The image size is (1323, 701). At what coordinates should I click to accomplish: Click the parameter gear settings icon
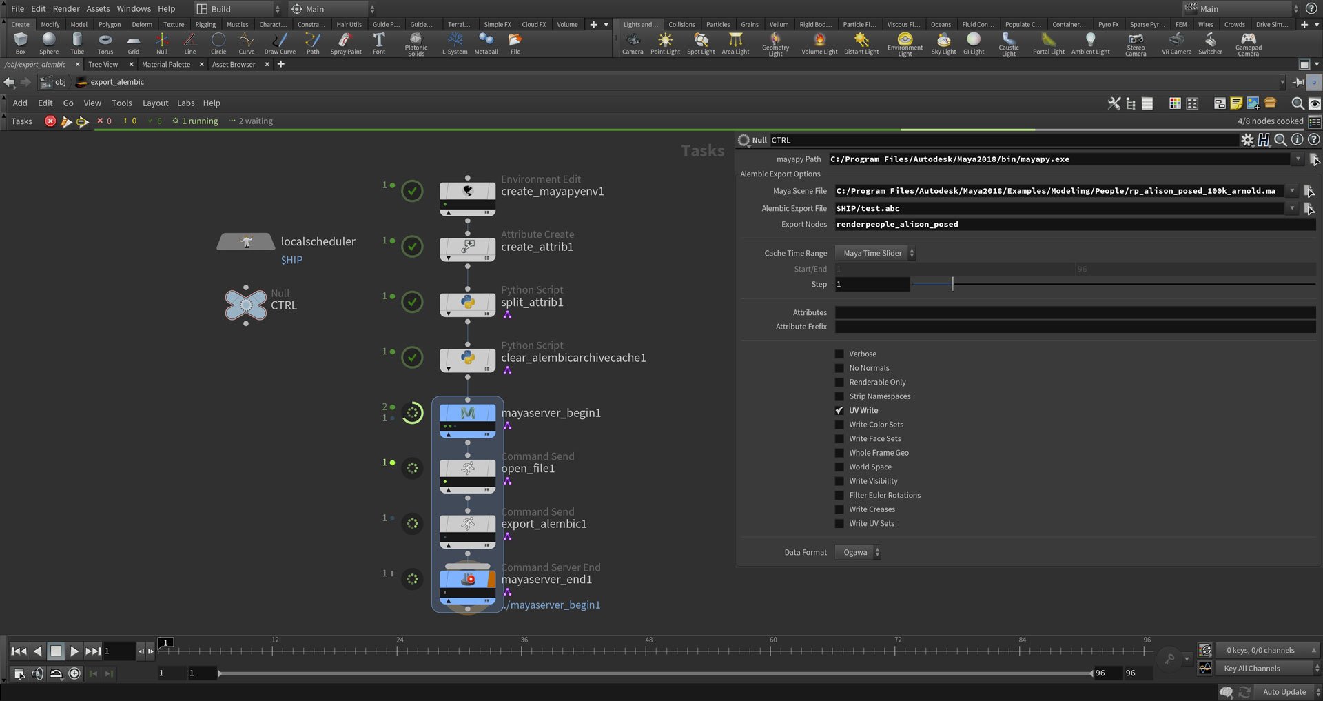[1247, 140]
